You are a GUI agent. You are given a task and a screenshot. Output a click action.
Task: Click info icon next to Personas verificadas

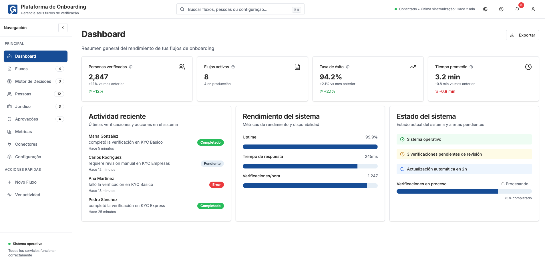pos(131,67)
